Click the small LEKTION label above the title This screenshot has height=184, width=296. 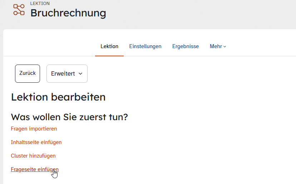[x=40, y=4]
